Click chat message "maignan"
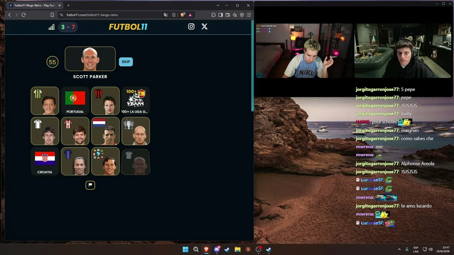 pos(410,130)
